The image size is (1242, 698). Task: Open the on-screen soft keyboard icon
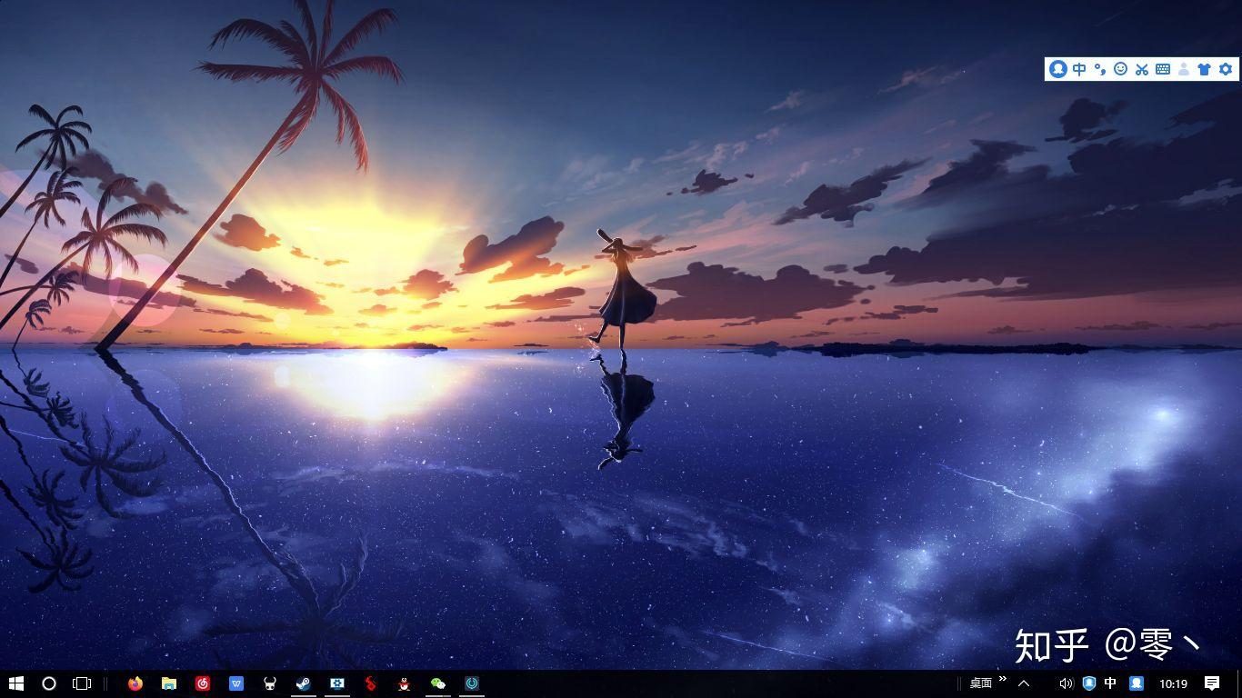pyautogui.click(x=1162, y=69)
